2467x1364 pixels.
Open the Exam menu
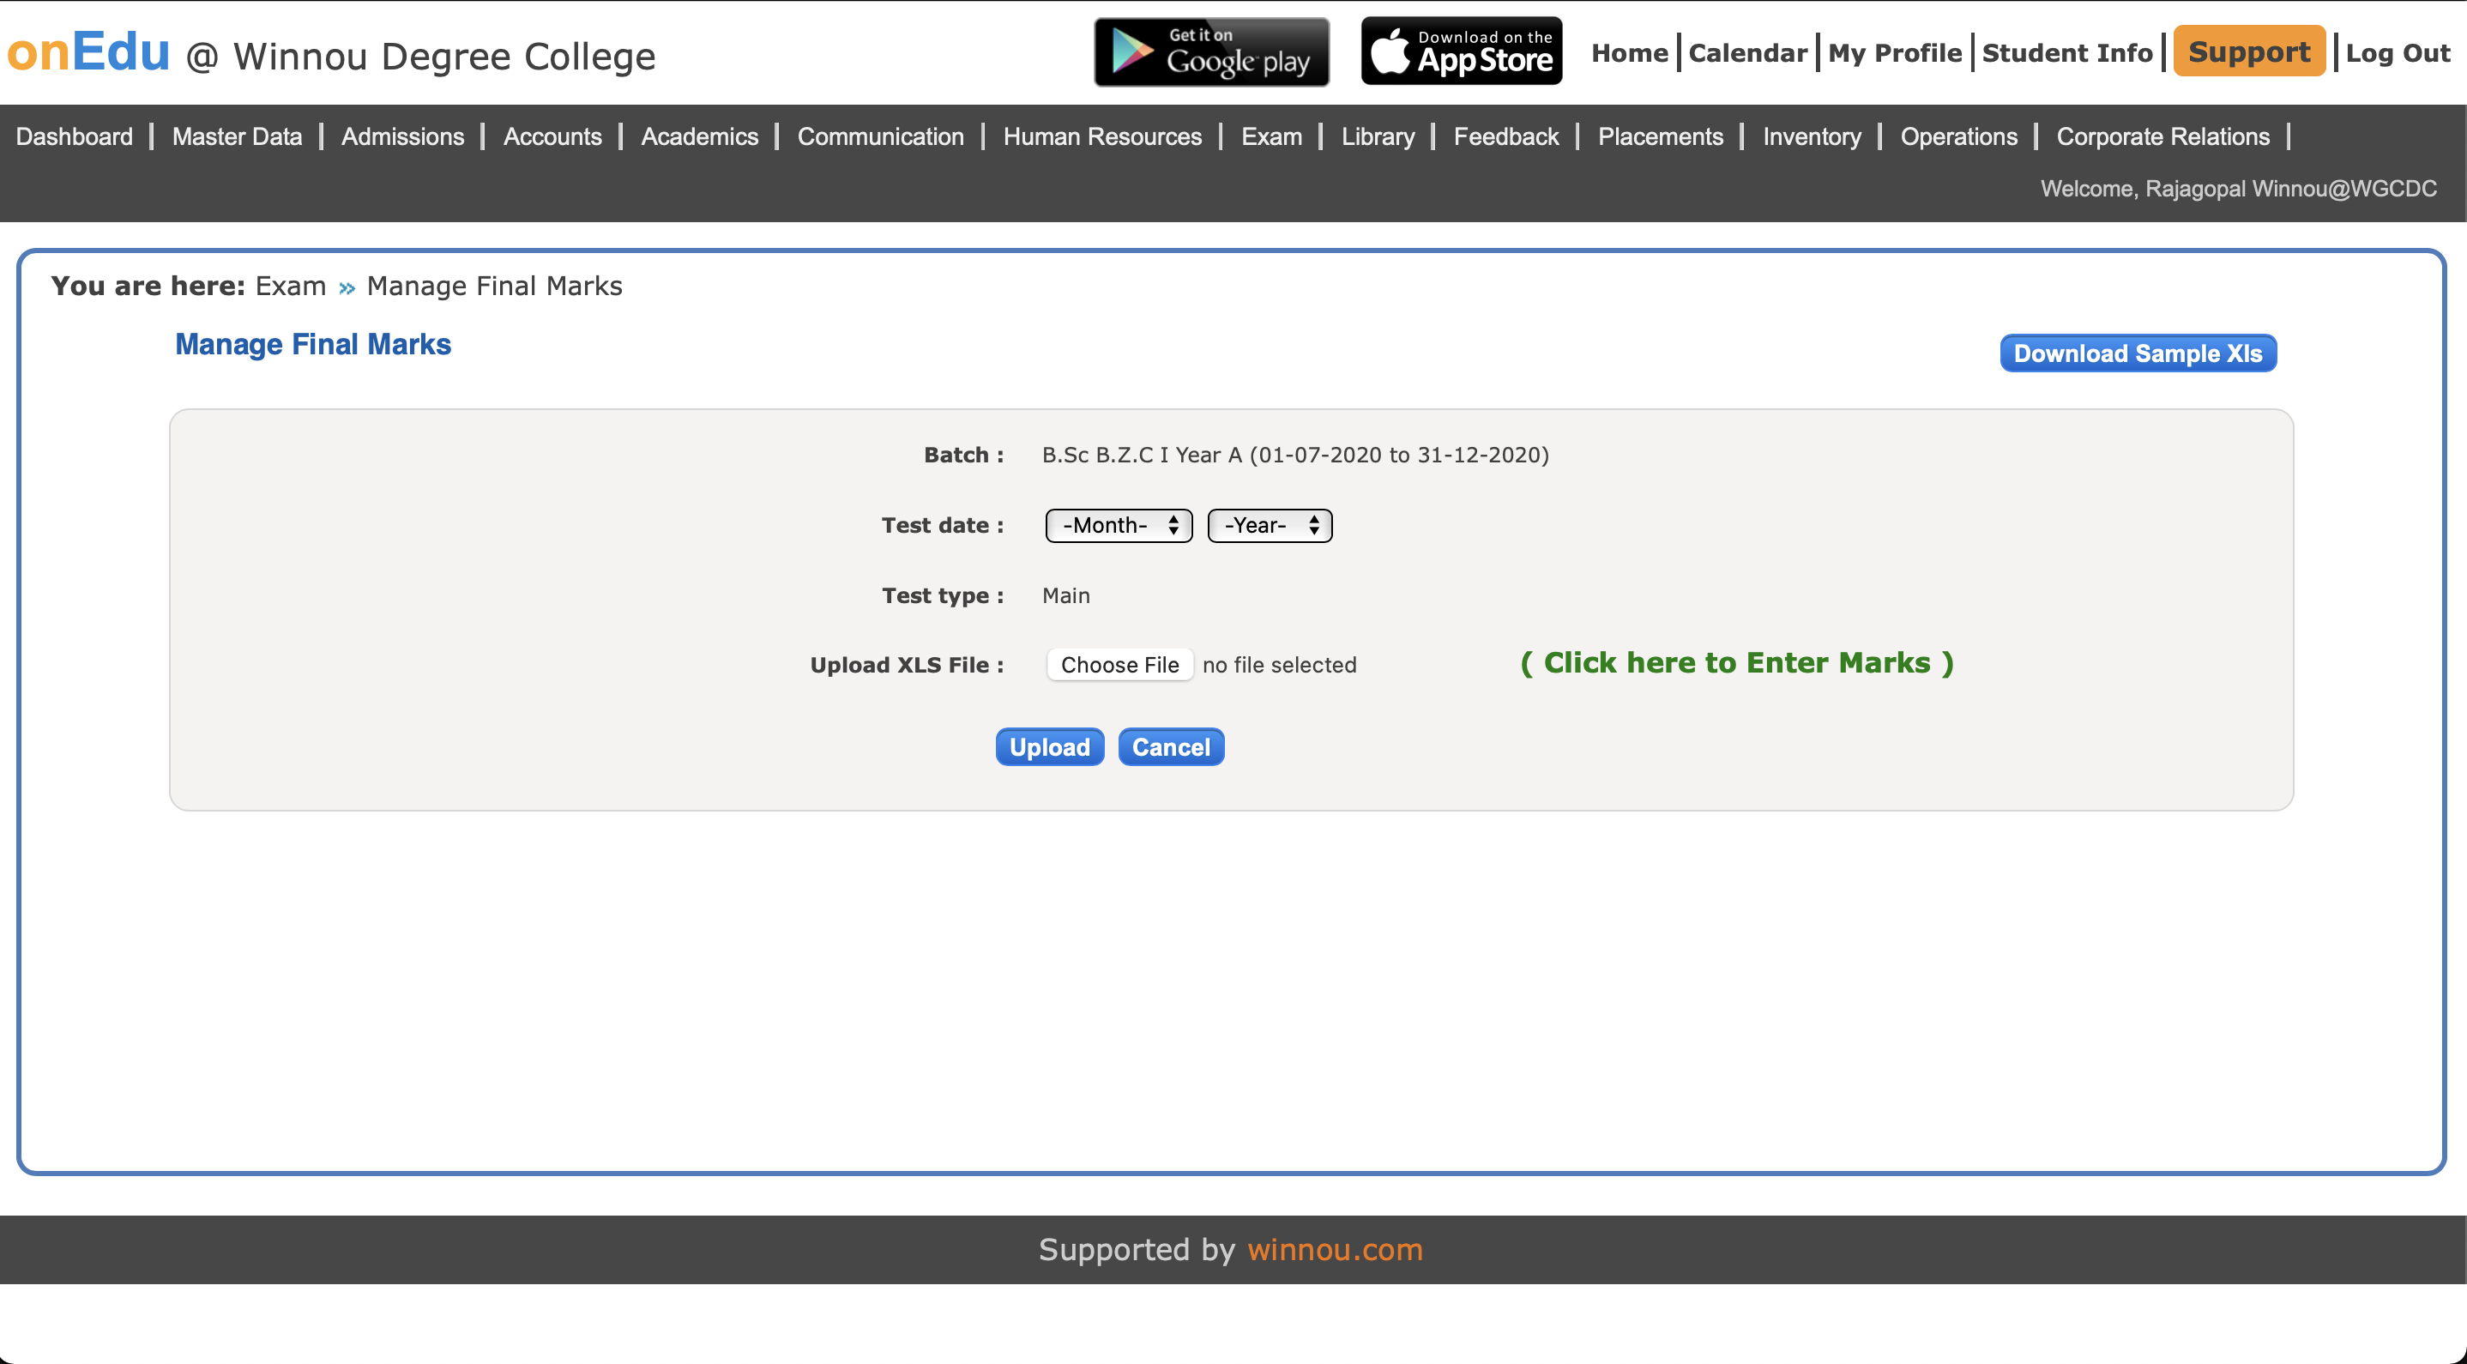click(x=1271, y=136)
